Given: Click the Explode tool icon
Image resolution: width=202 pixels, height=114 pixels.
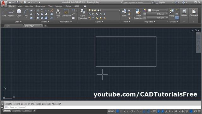Looking at the screenshot, I should click(52, 14).
